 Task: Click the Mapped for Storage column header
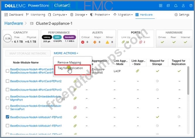(x=157, y=62)
